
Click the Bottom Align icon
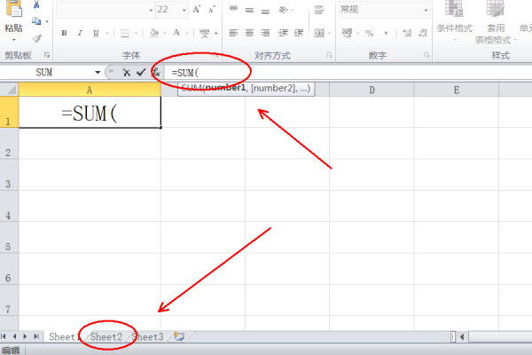(265, 10)
